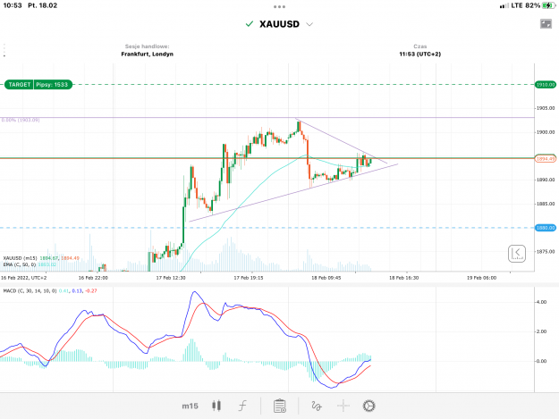
Task: Tap the vertical dots handle at left
Action: click(x=4, y=50)
